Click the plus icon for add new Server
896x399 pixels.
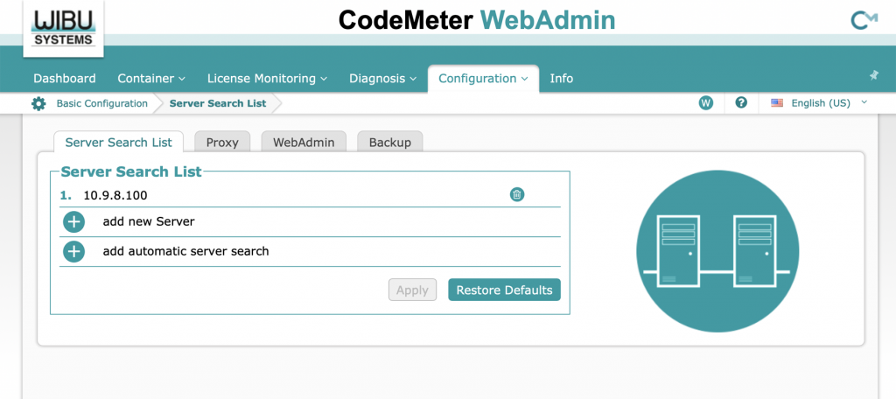coord(73,221)
